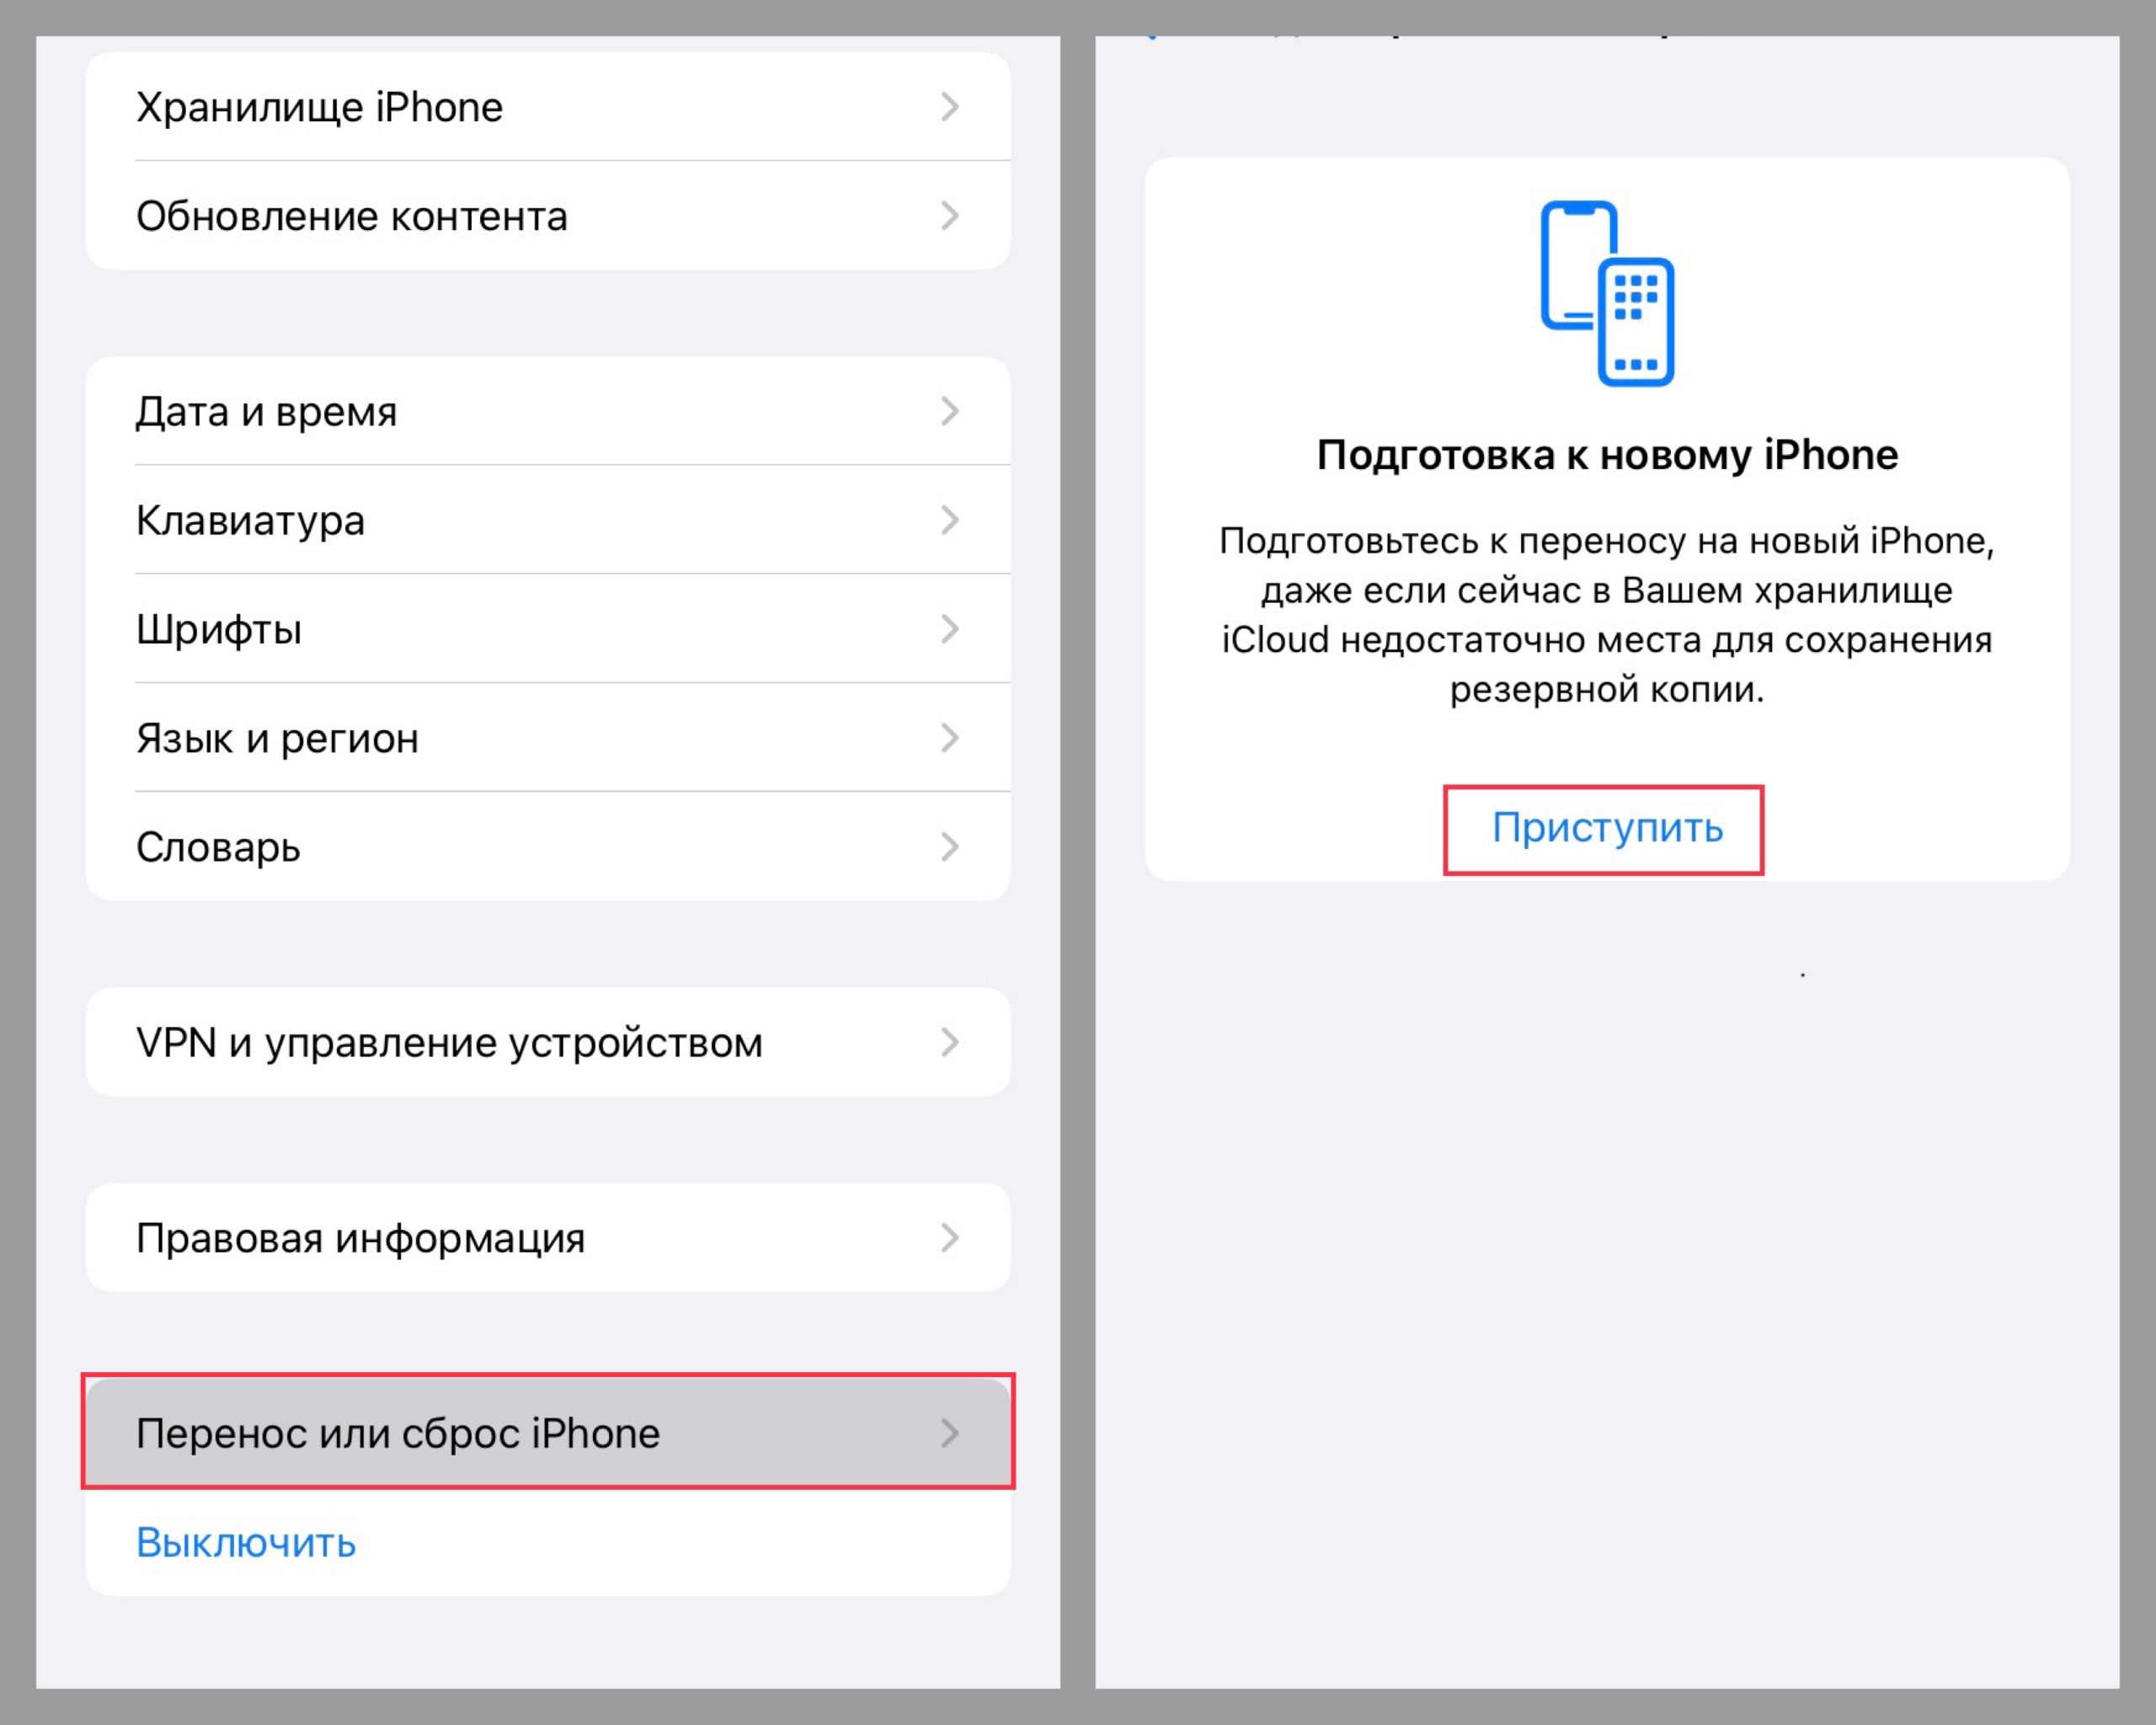This screenshot has height=1725, width=2156.
Task: Expand Перенос или сброс iPhone chevron
Action: click(950, 1433)
